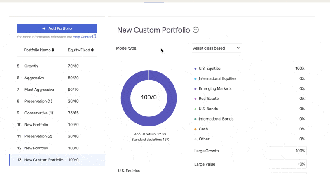This screenshot has height=180, width=330.
Task: Click the external link icon next to Help Center
Action: click(94, 36)
